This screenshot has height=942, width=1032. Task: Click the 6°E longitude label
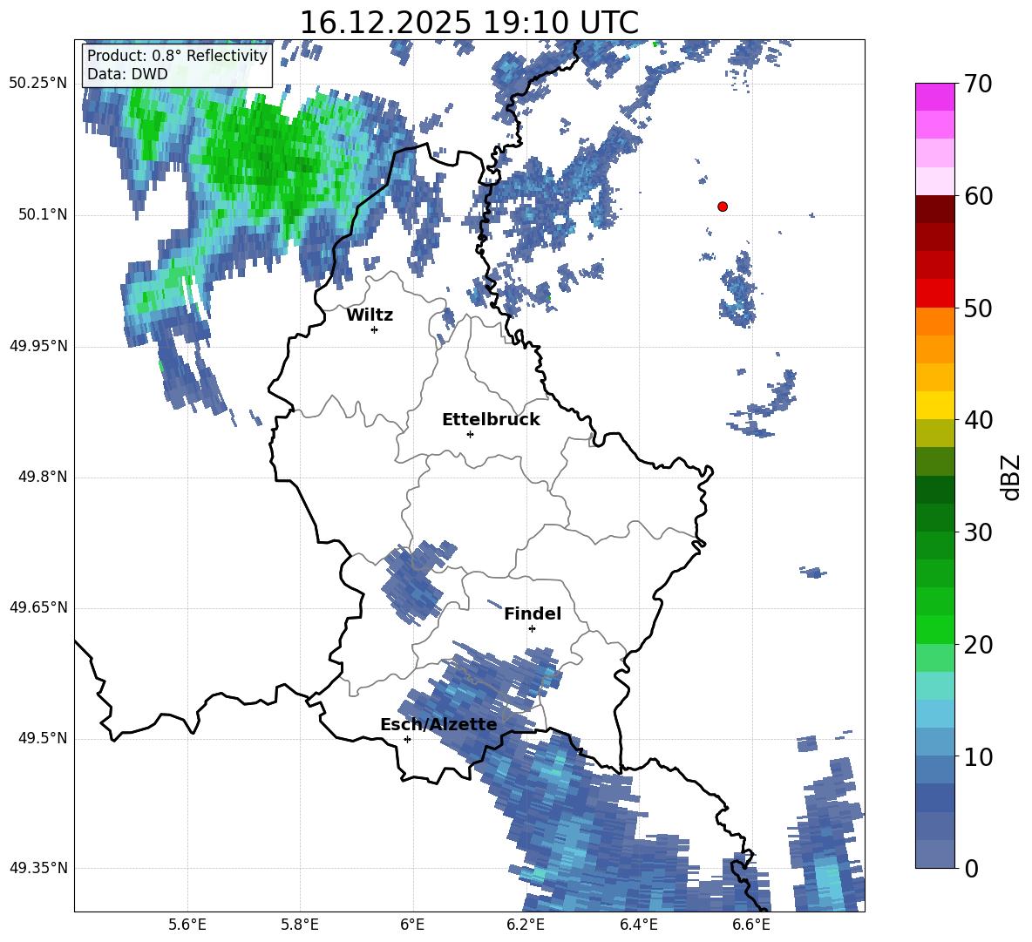click(x=412, y=925)
